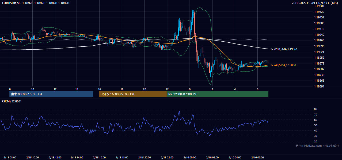
Task: Select the NY 22:00-07:00 JST session bar
Action: pyautogui.click(x=218, y=94)
